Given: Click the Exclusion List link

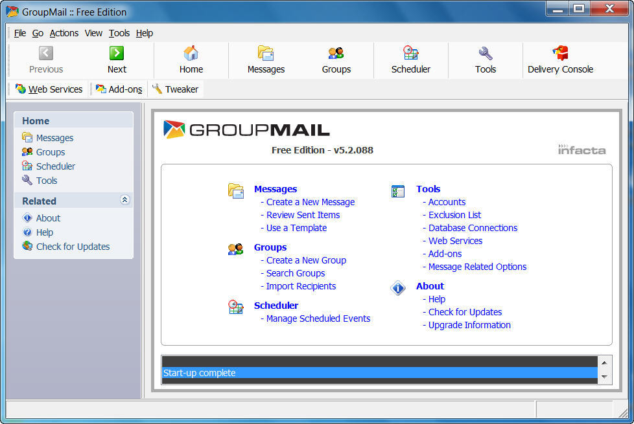Looking at the screenshot, I should click(455, 215).
